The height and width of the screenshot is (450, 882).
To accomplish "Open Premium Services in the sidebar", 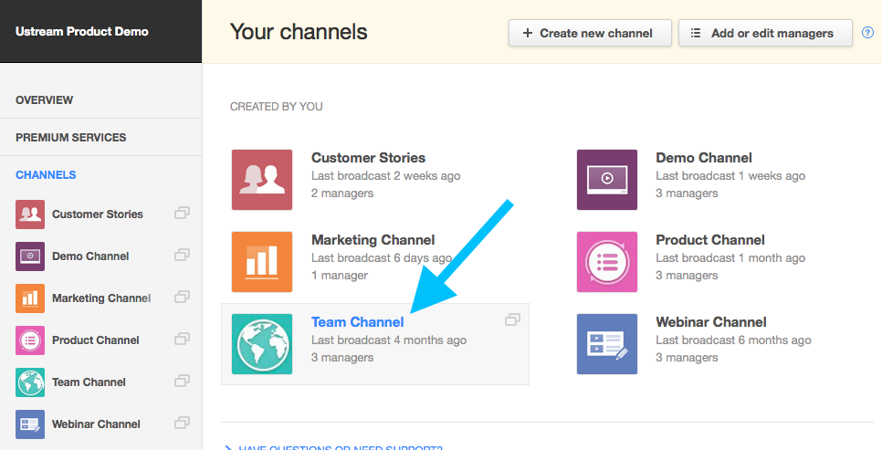I will [71, 137].
